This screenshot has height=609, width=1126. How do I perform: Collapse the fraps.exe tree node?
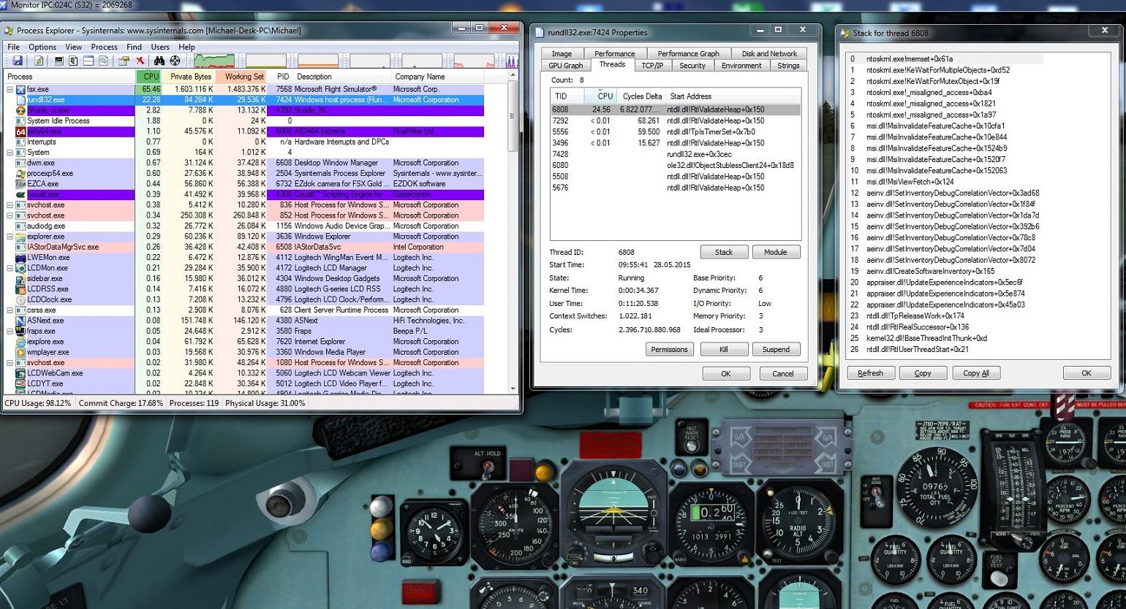[10, 331]
